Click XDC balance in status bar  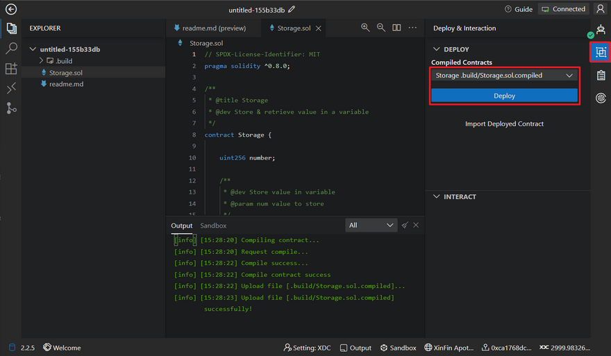click(564, 348)
